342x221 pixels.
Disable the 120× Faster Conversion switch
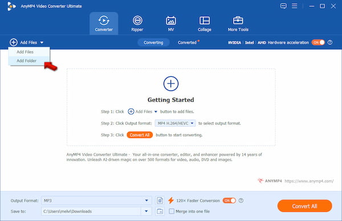pyautogui.click(x=229, y=201)
